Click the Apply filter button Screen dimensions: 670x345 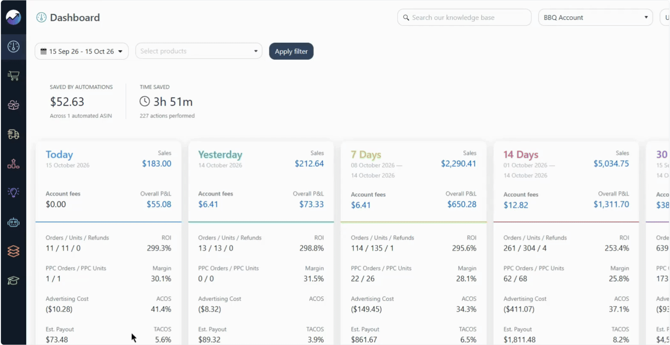(291, 51)
